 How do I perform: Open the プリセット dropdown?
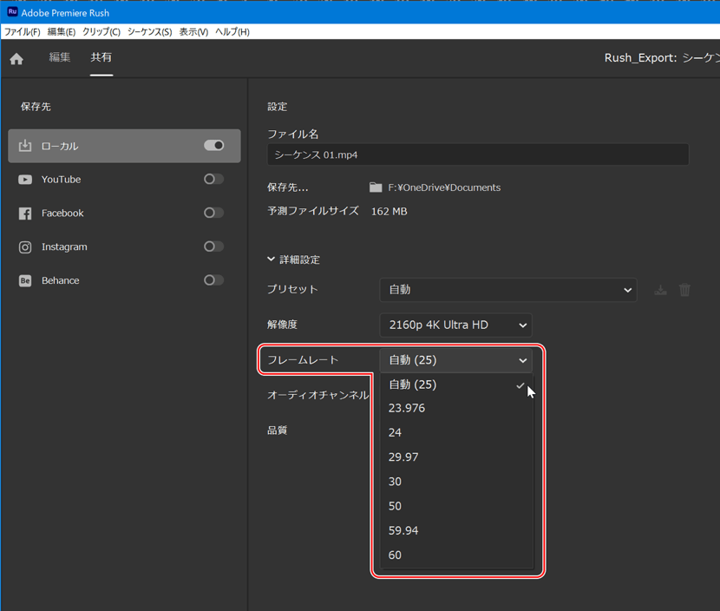pos(507,290)
